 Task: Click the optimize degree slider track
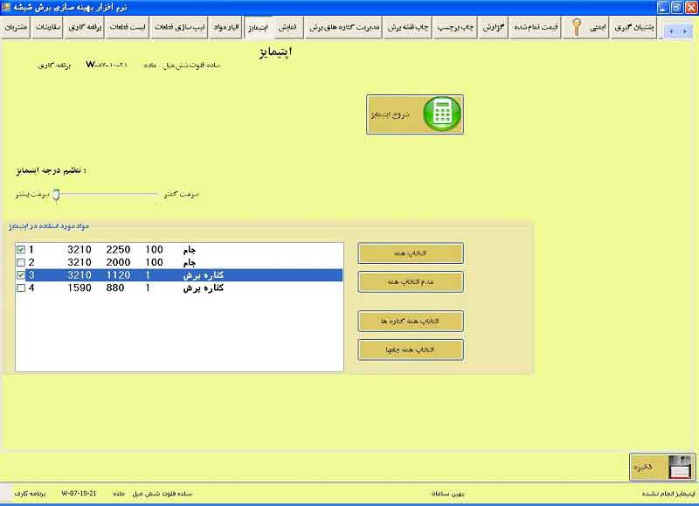tap(107, 194)
